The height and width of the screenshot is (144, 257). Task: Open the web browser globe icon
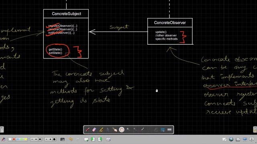pos(231,139)
